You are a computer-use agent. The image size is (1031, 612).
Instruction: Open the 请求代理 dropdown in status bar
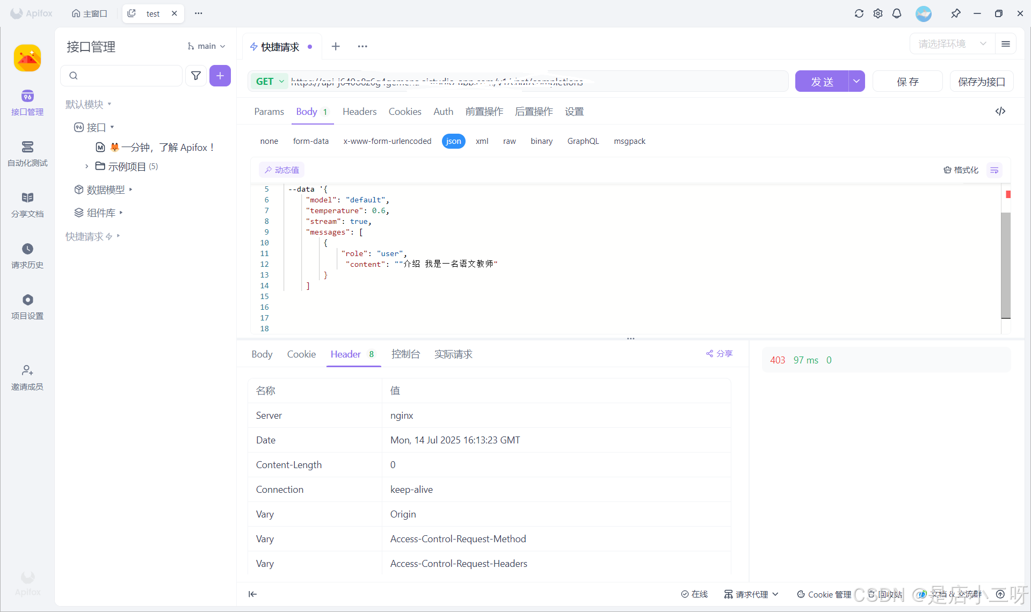pyautogui.click(x=751, y=594)
